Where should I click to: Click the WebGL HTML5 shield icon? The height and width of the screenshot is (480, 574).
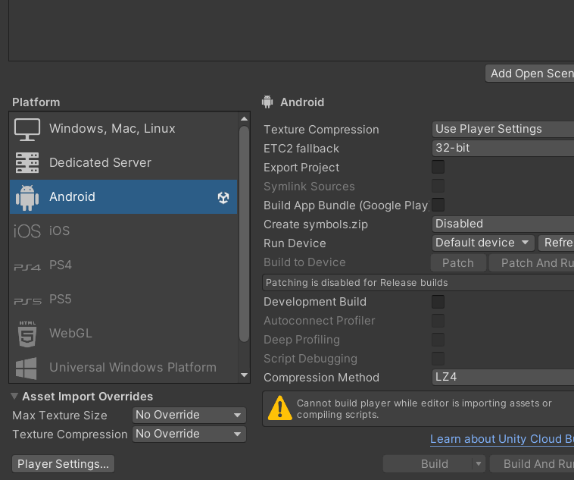pyautogui.click(x=27, y=334)
